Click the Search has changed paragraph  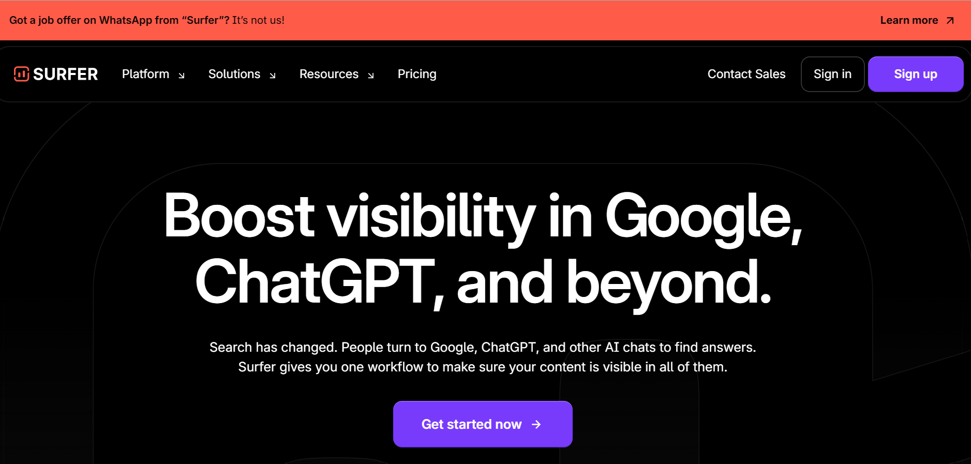pyautogui.click(x=483, y=357)
